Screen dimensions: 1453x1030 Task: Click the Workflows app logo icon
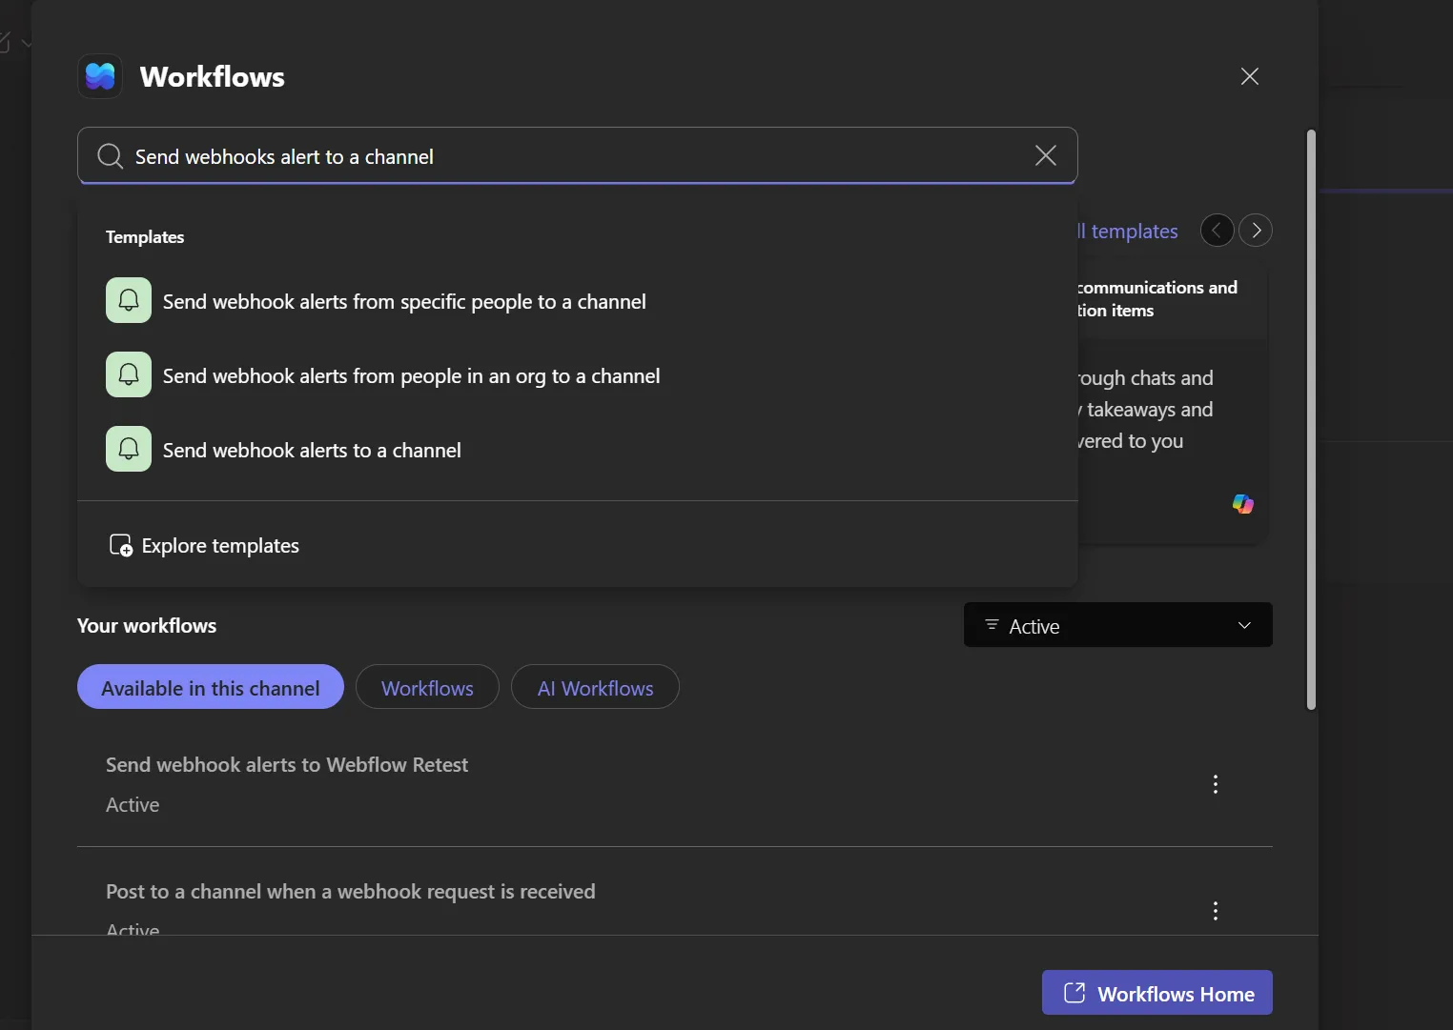(100, 76)
